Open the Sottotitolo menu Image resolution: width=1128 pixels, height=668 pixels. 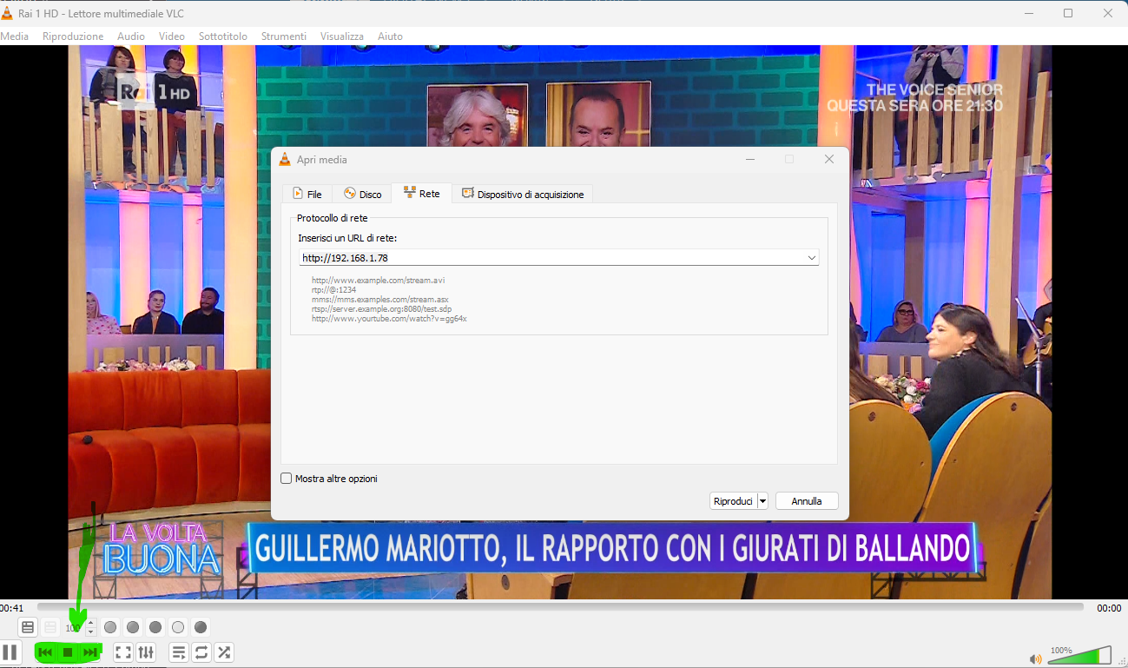click(223, 36)
